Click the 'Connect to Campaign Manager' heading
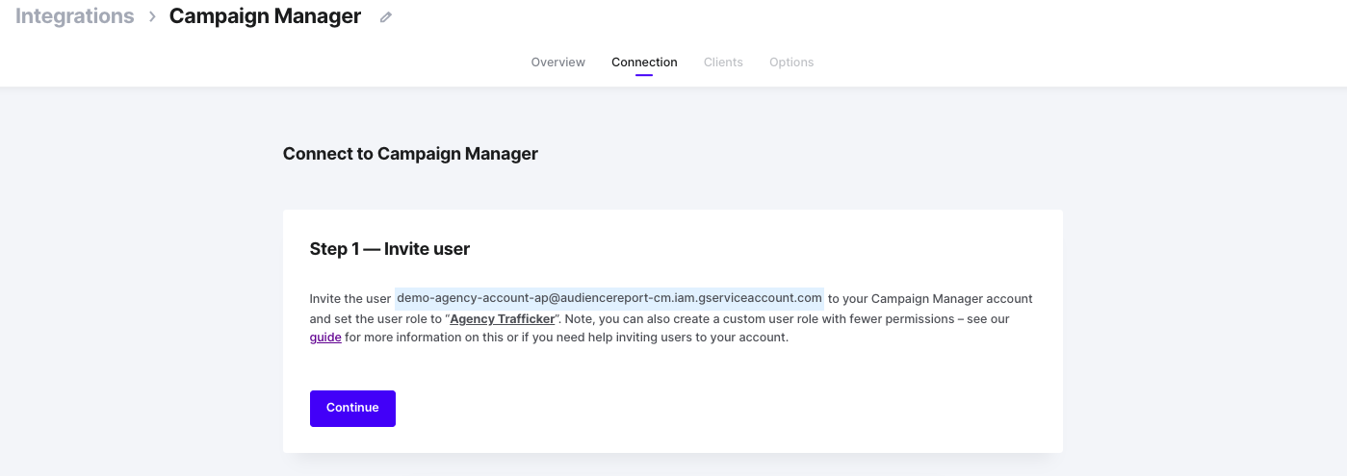The width and height of the screenshot is (1347, 476). (x=410, y=154)
